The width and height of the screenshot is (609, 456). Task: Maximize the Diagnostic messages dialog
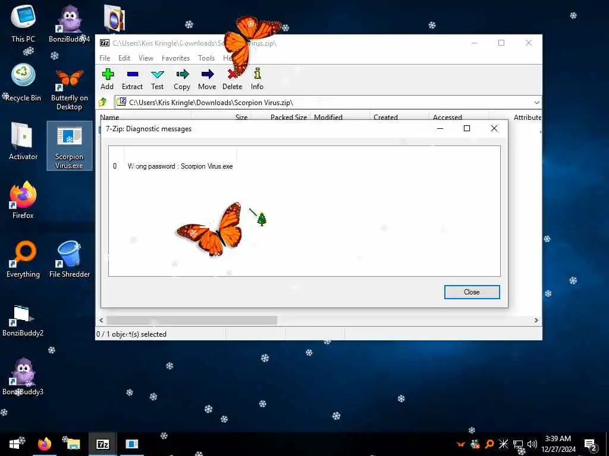[x=467, y=128]
